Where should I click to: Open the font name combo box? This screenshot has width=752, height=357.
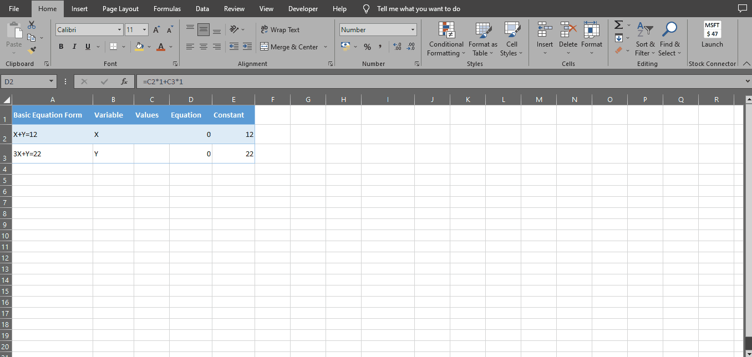pyautogui.click(x=89, y=29)
